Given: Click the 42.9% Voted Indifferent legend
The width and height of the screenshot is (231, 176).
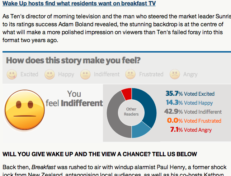Looking at the screenshot, I should [193, 112].
